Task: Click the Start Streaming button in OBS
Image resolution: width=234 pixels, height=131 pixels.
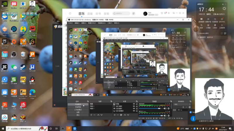Action: click(x=78, y=105)
